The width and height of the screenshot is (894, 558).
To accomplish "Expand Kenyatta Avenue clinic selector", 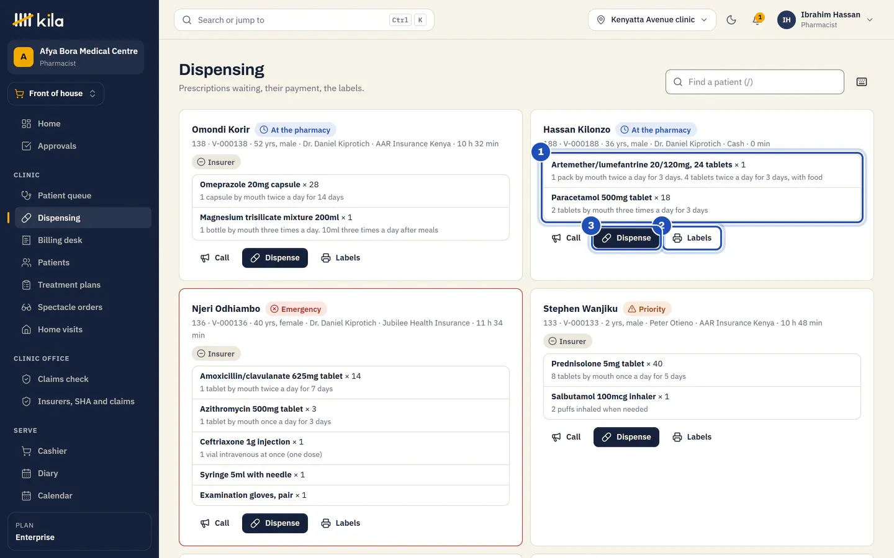I will click(652, 20).
